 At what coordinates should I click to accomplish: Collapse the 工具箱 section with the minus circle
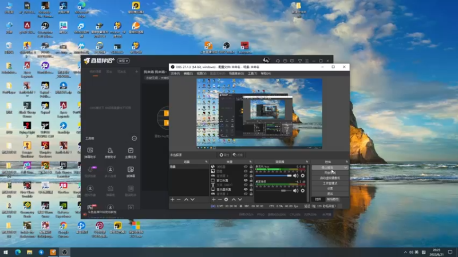[134, 138]
